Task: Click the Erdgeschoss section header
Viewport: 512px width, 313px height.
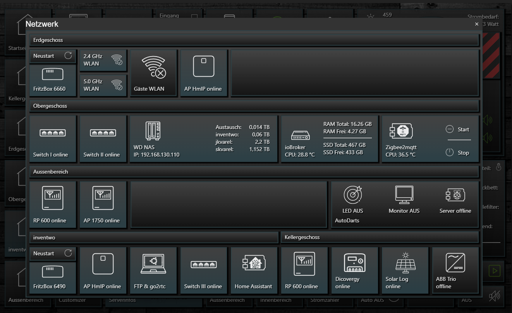Action: pyautogui.click(x=254, y=40)
